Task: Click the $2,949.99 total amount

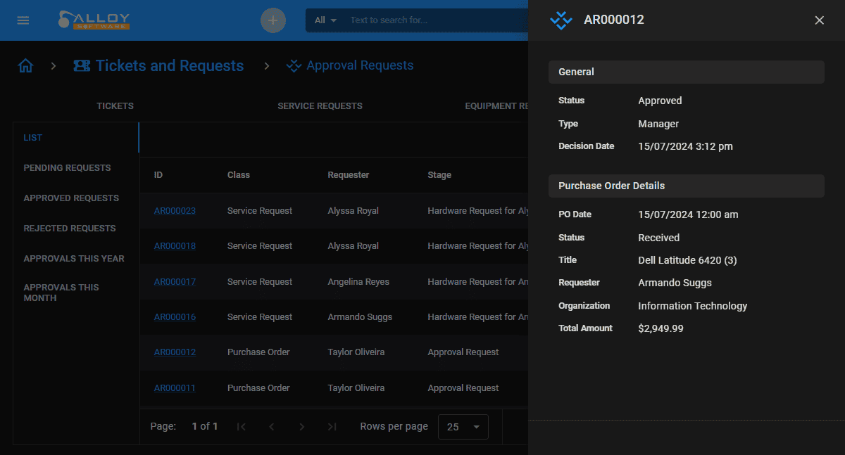Action: tap(661, 328)
